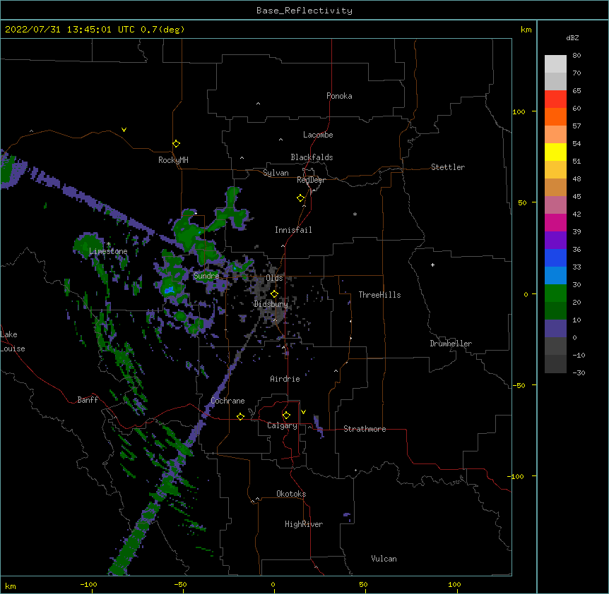Select the magenta 42–39 dBZ legend swatch

click(x=555, y=222)
